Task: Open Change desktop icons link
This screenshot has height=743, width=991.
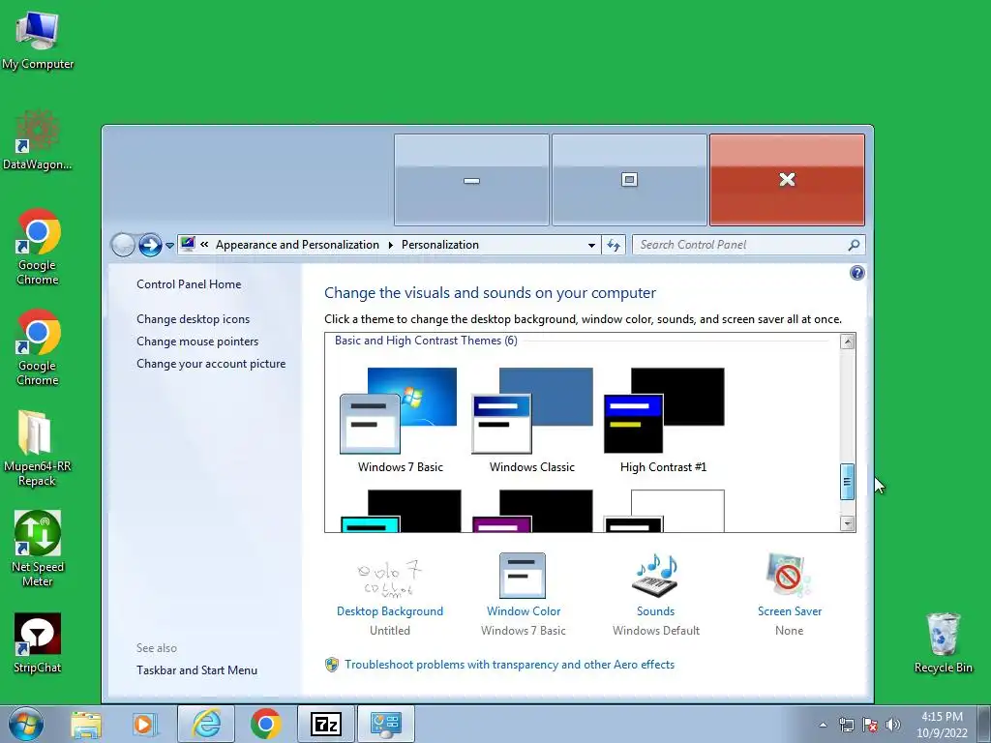Action: pos(193,319)
